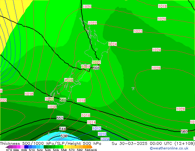Click the legend value 570
The image size is (195, 151).
coord(72,150)
